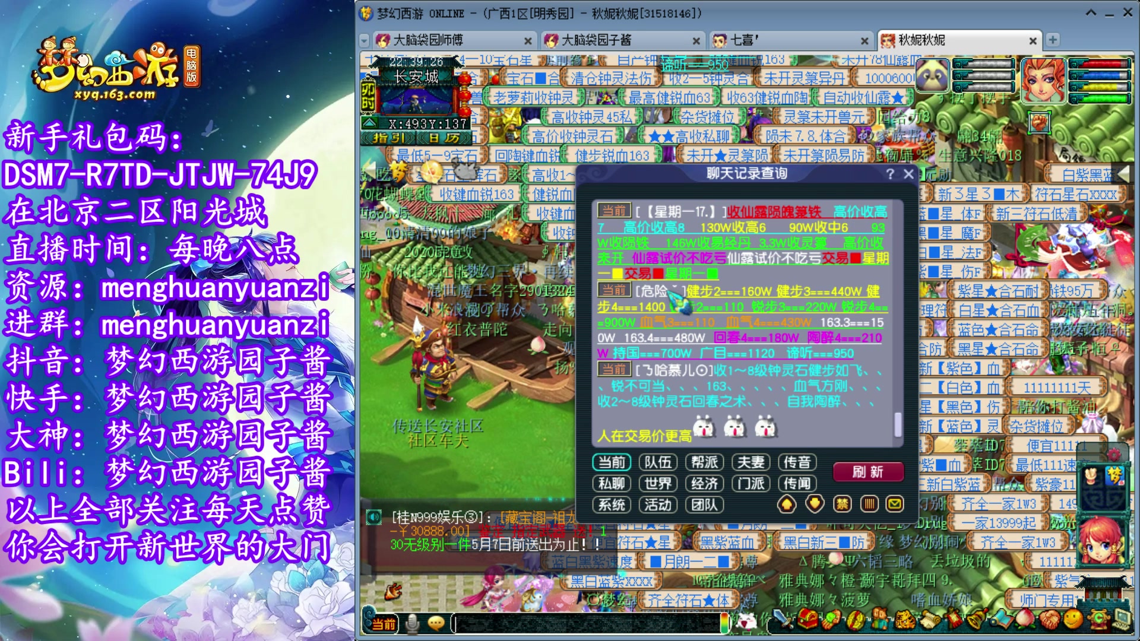Click the computer system icon in bottom toolbar

coord(1122,620)
